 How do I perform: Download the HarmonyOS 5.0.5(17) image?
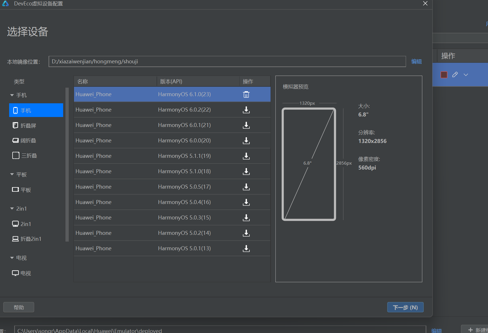coord(246,187)
